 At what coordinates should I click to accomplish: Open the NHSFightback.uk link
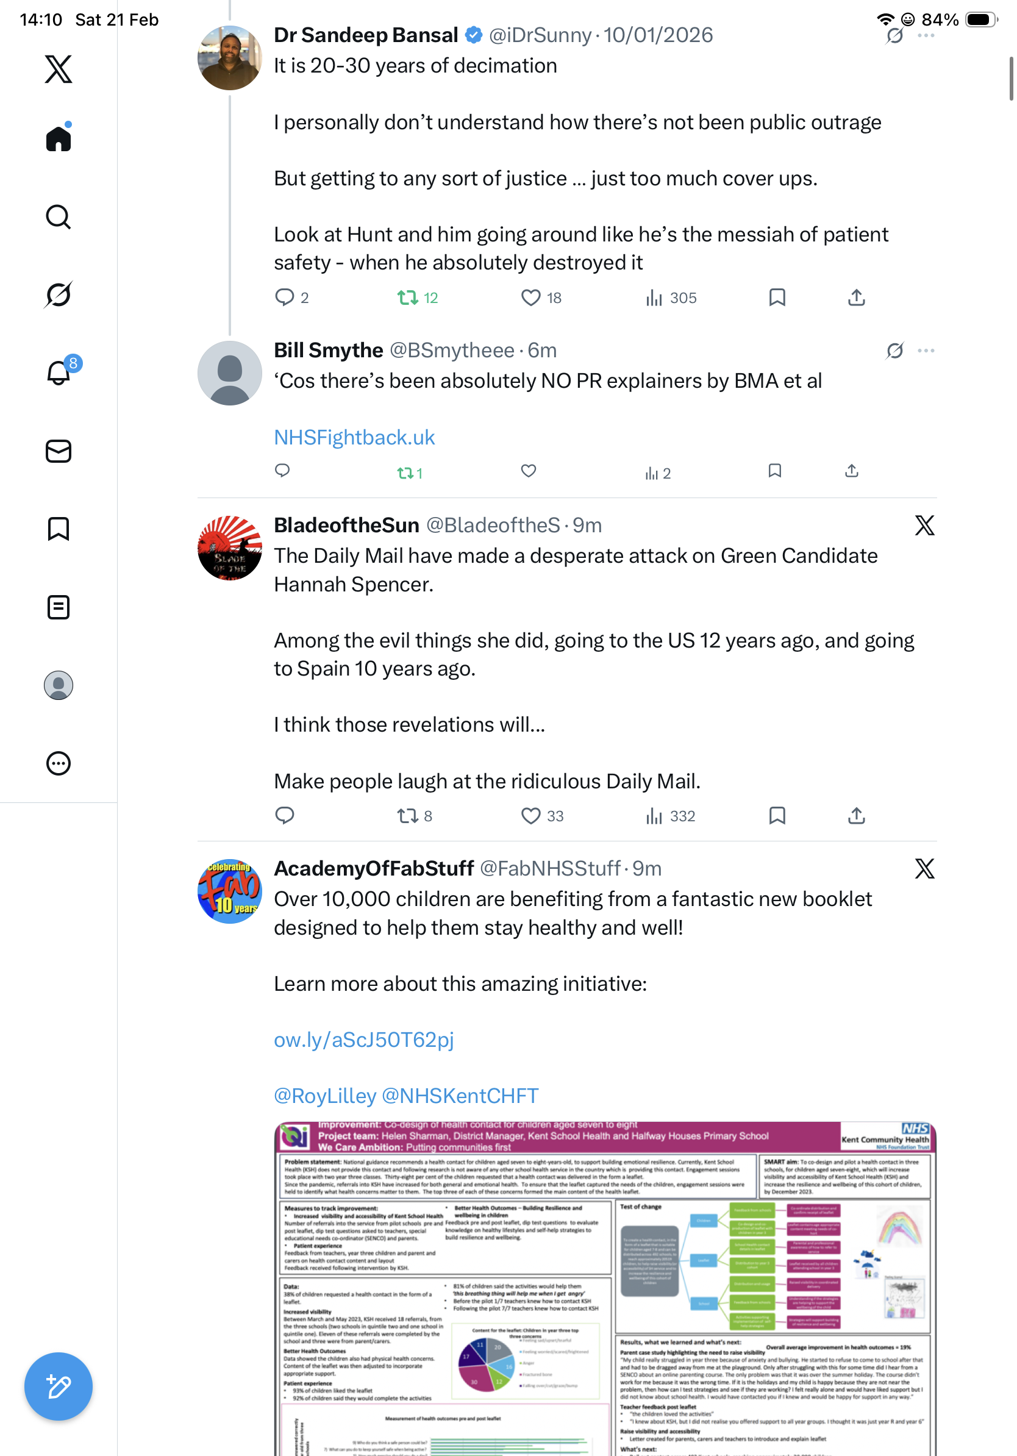tap(354, 437)
